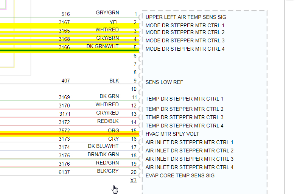Screen dimensions: 297x194
Task: Click AIR INLET DR STEPPER MTR CTRL 4
Action: [x=190, y=168]
